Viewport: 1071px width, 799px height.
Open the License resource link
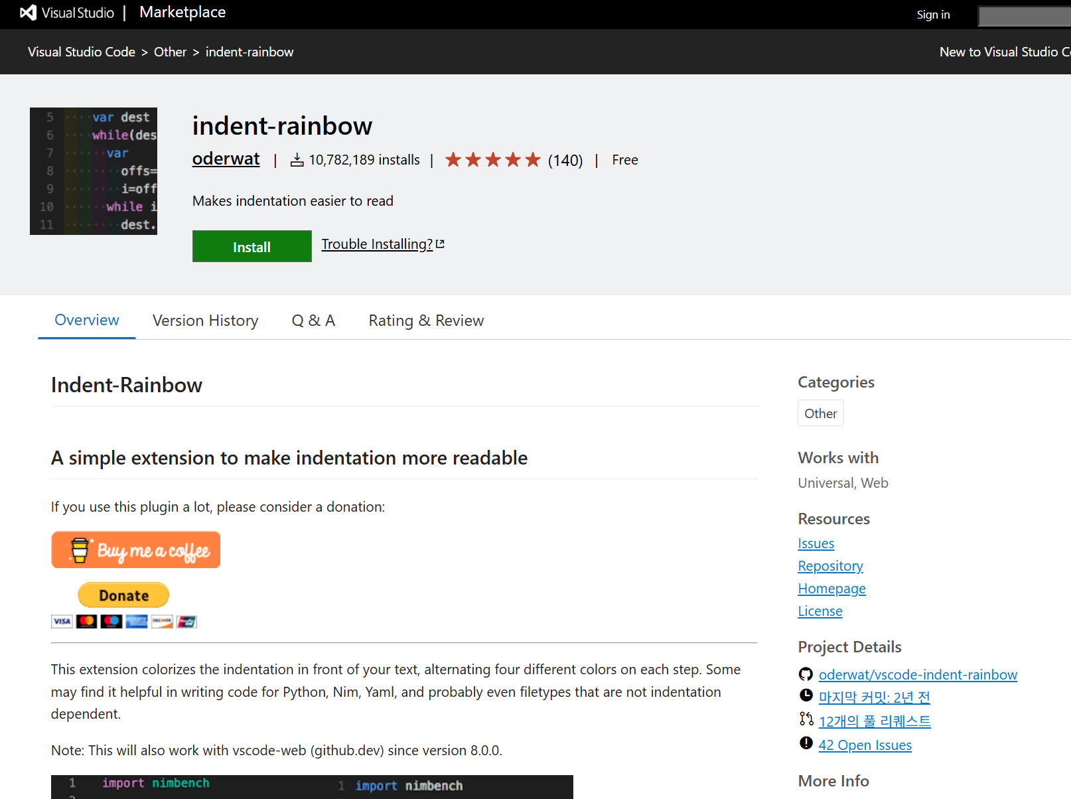820,611
